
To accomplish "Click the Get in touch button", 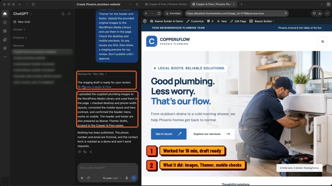I will coord(169,134).
